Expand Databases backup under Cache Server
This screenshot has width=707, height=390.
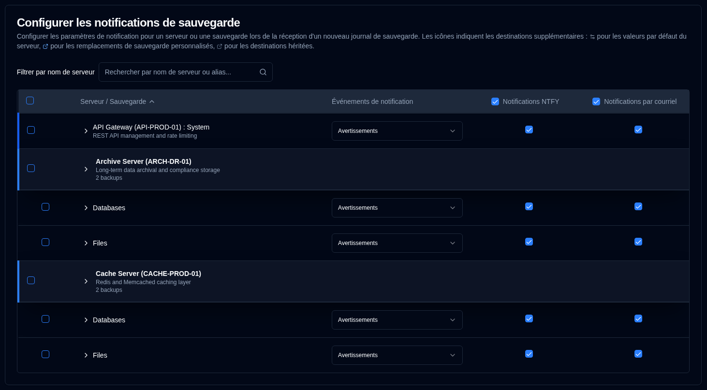click(x=86, y=320)
